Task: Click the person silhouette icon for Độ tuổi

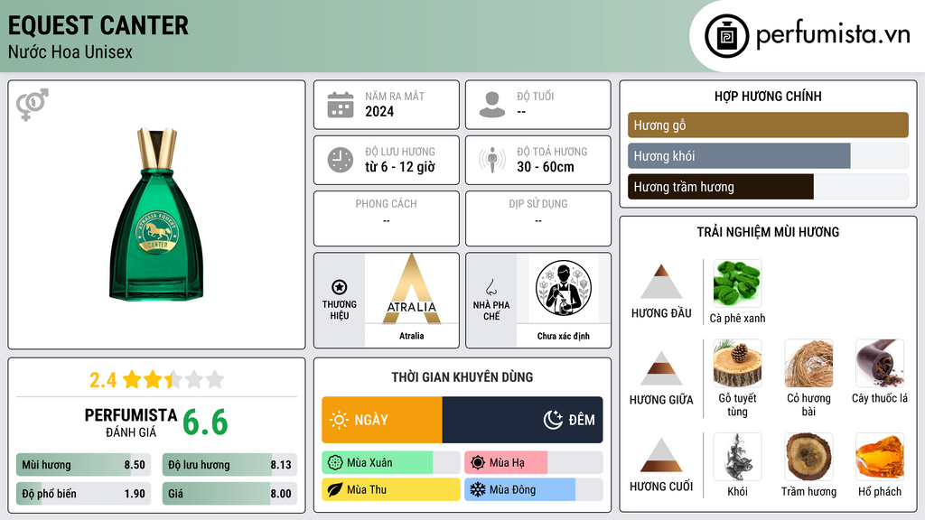Action: pyautogui.click(x=492, y=105)
